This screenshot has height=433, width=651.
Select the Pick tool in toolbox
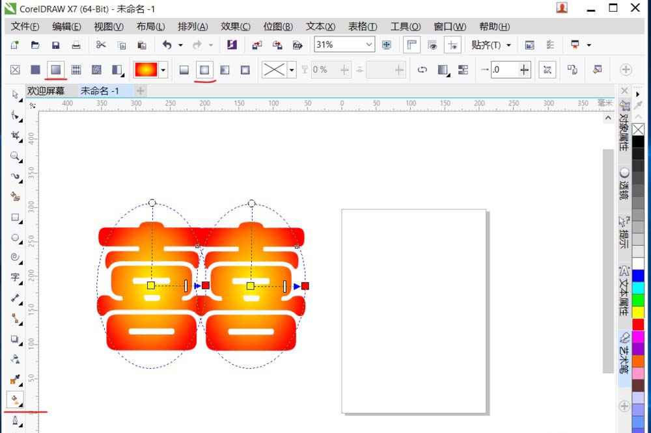click(16, 95)
